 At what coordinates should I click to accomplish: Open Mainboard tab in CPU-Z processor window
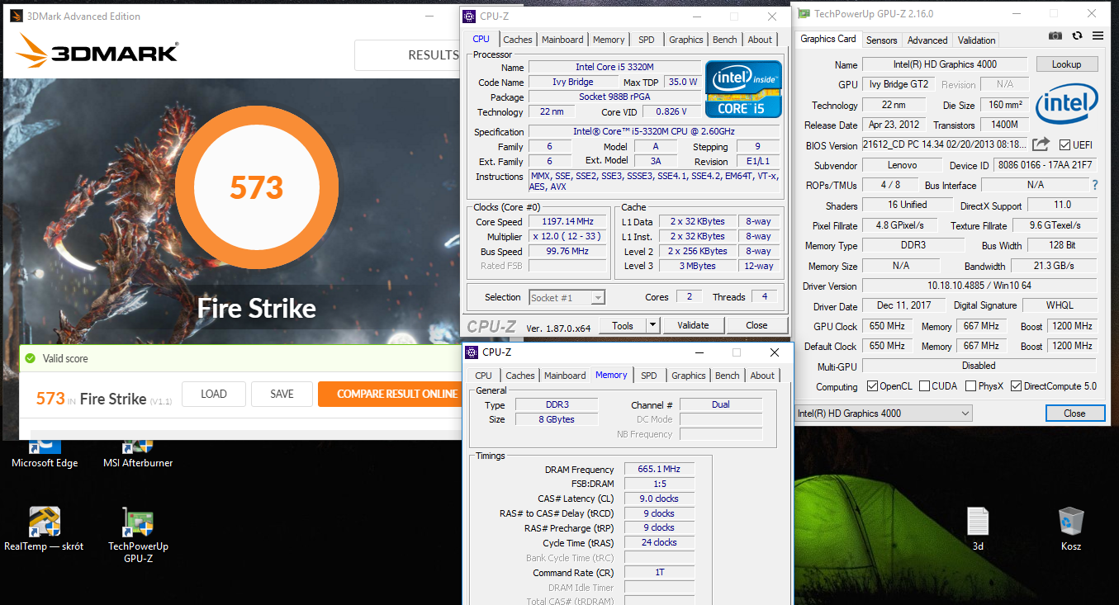[562, 40]
